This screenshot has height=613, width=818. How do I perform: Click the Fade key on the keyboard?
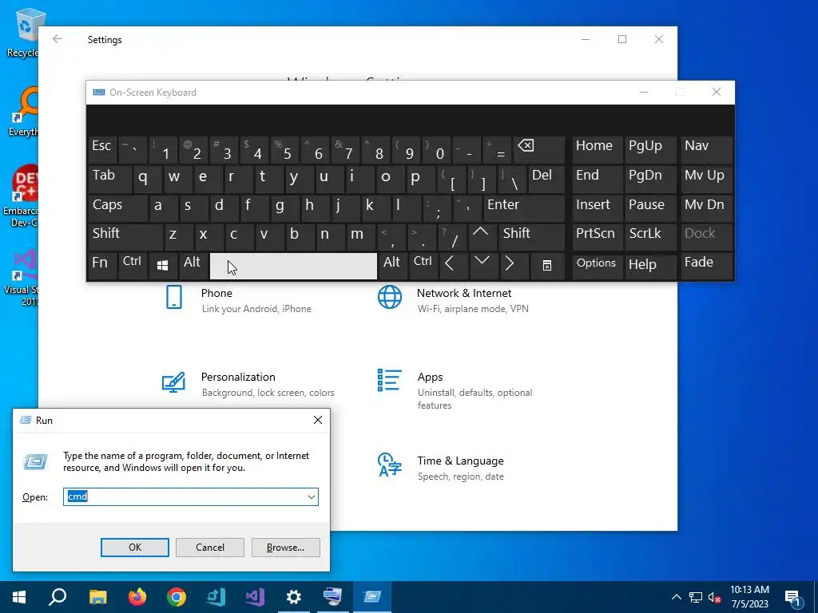pos(706,266)
